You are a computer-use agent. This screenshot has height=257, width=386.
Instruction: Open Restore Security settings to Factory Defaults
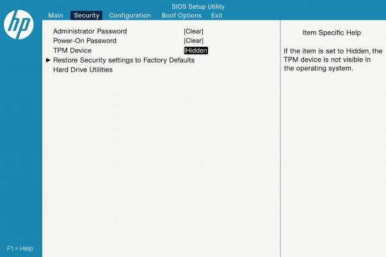(124, 60)
